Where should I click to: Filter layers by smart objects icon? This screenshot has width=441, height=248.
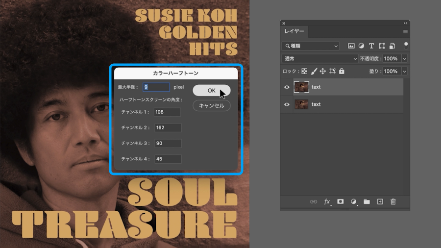point(392,46)
